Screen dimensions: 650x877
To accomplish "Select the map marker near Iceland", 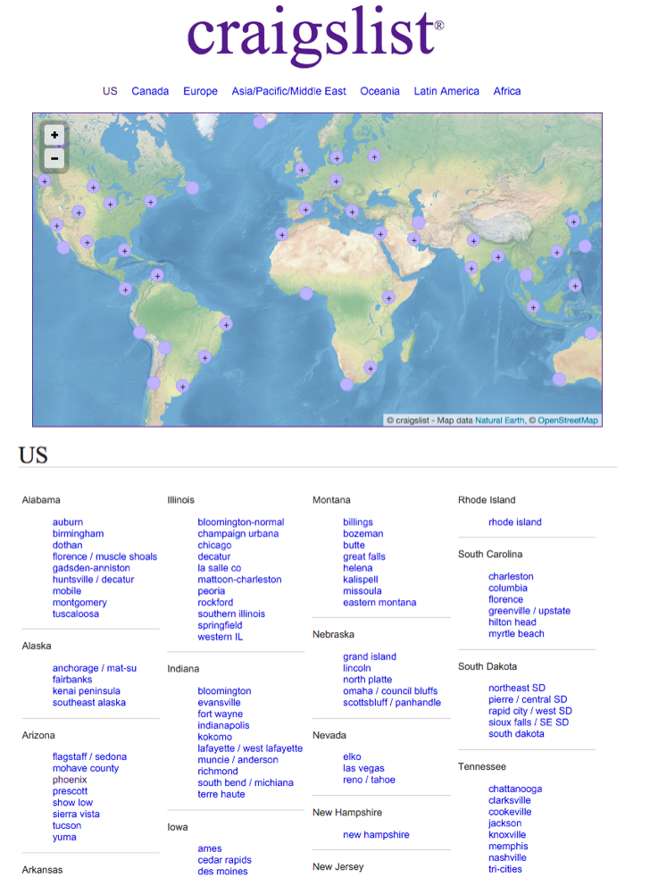I will [260, 122].
